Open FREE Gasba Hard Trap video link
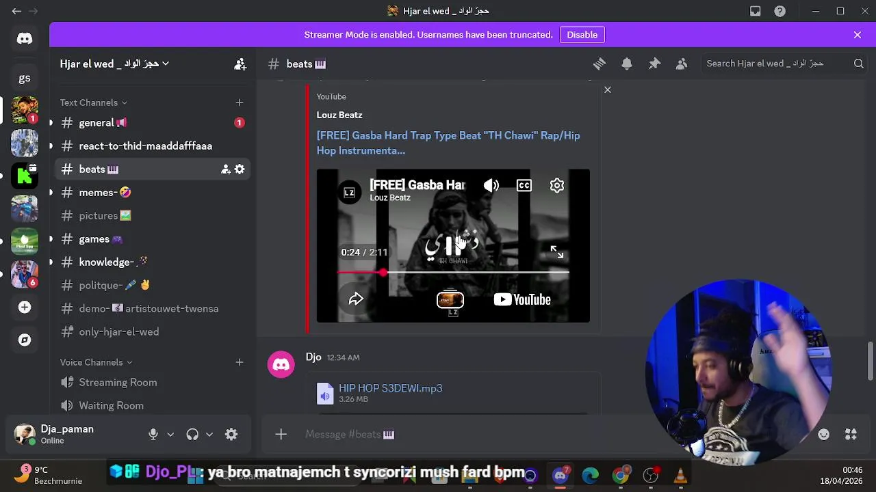This screenshot has height=492, width=876. (448, 143)
